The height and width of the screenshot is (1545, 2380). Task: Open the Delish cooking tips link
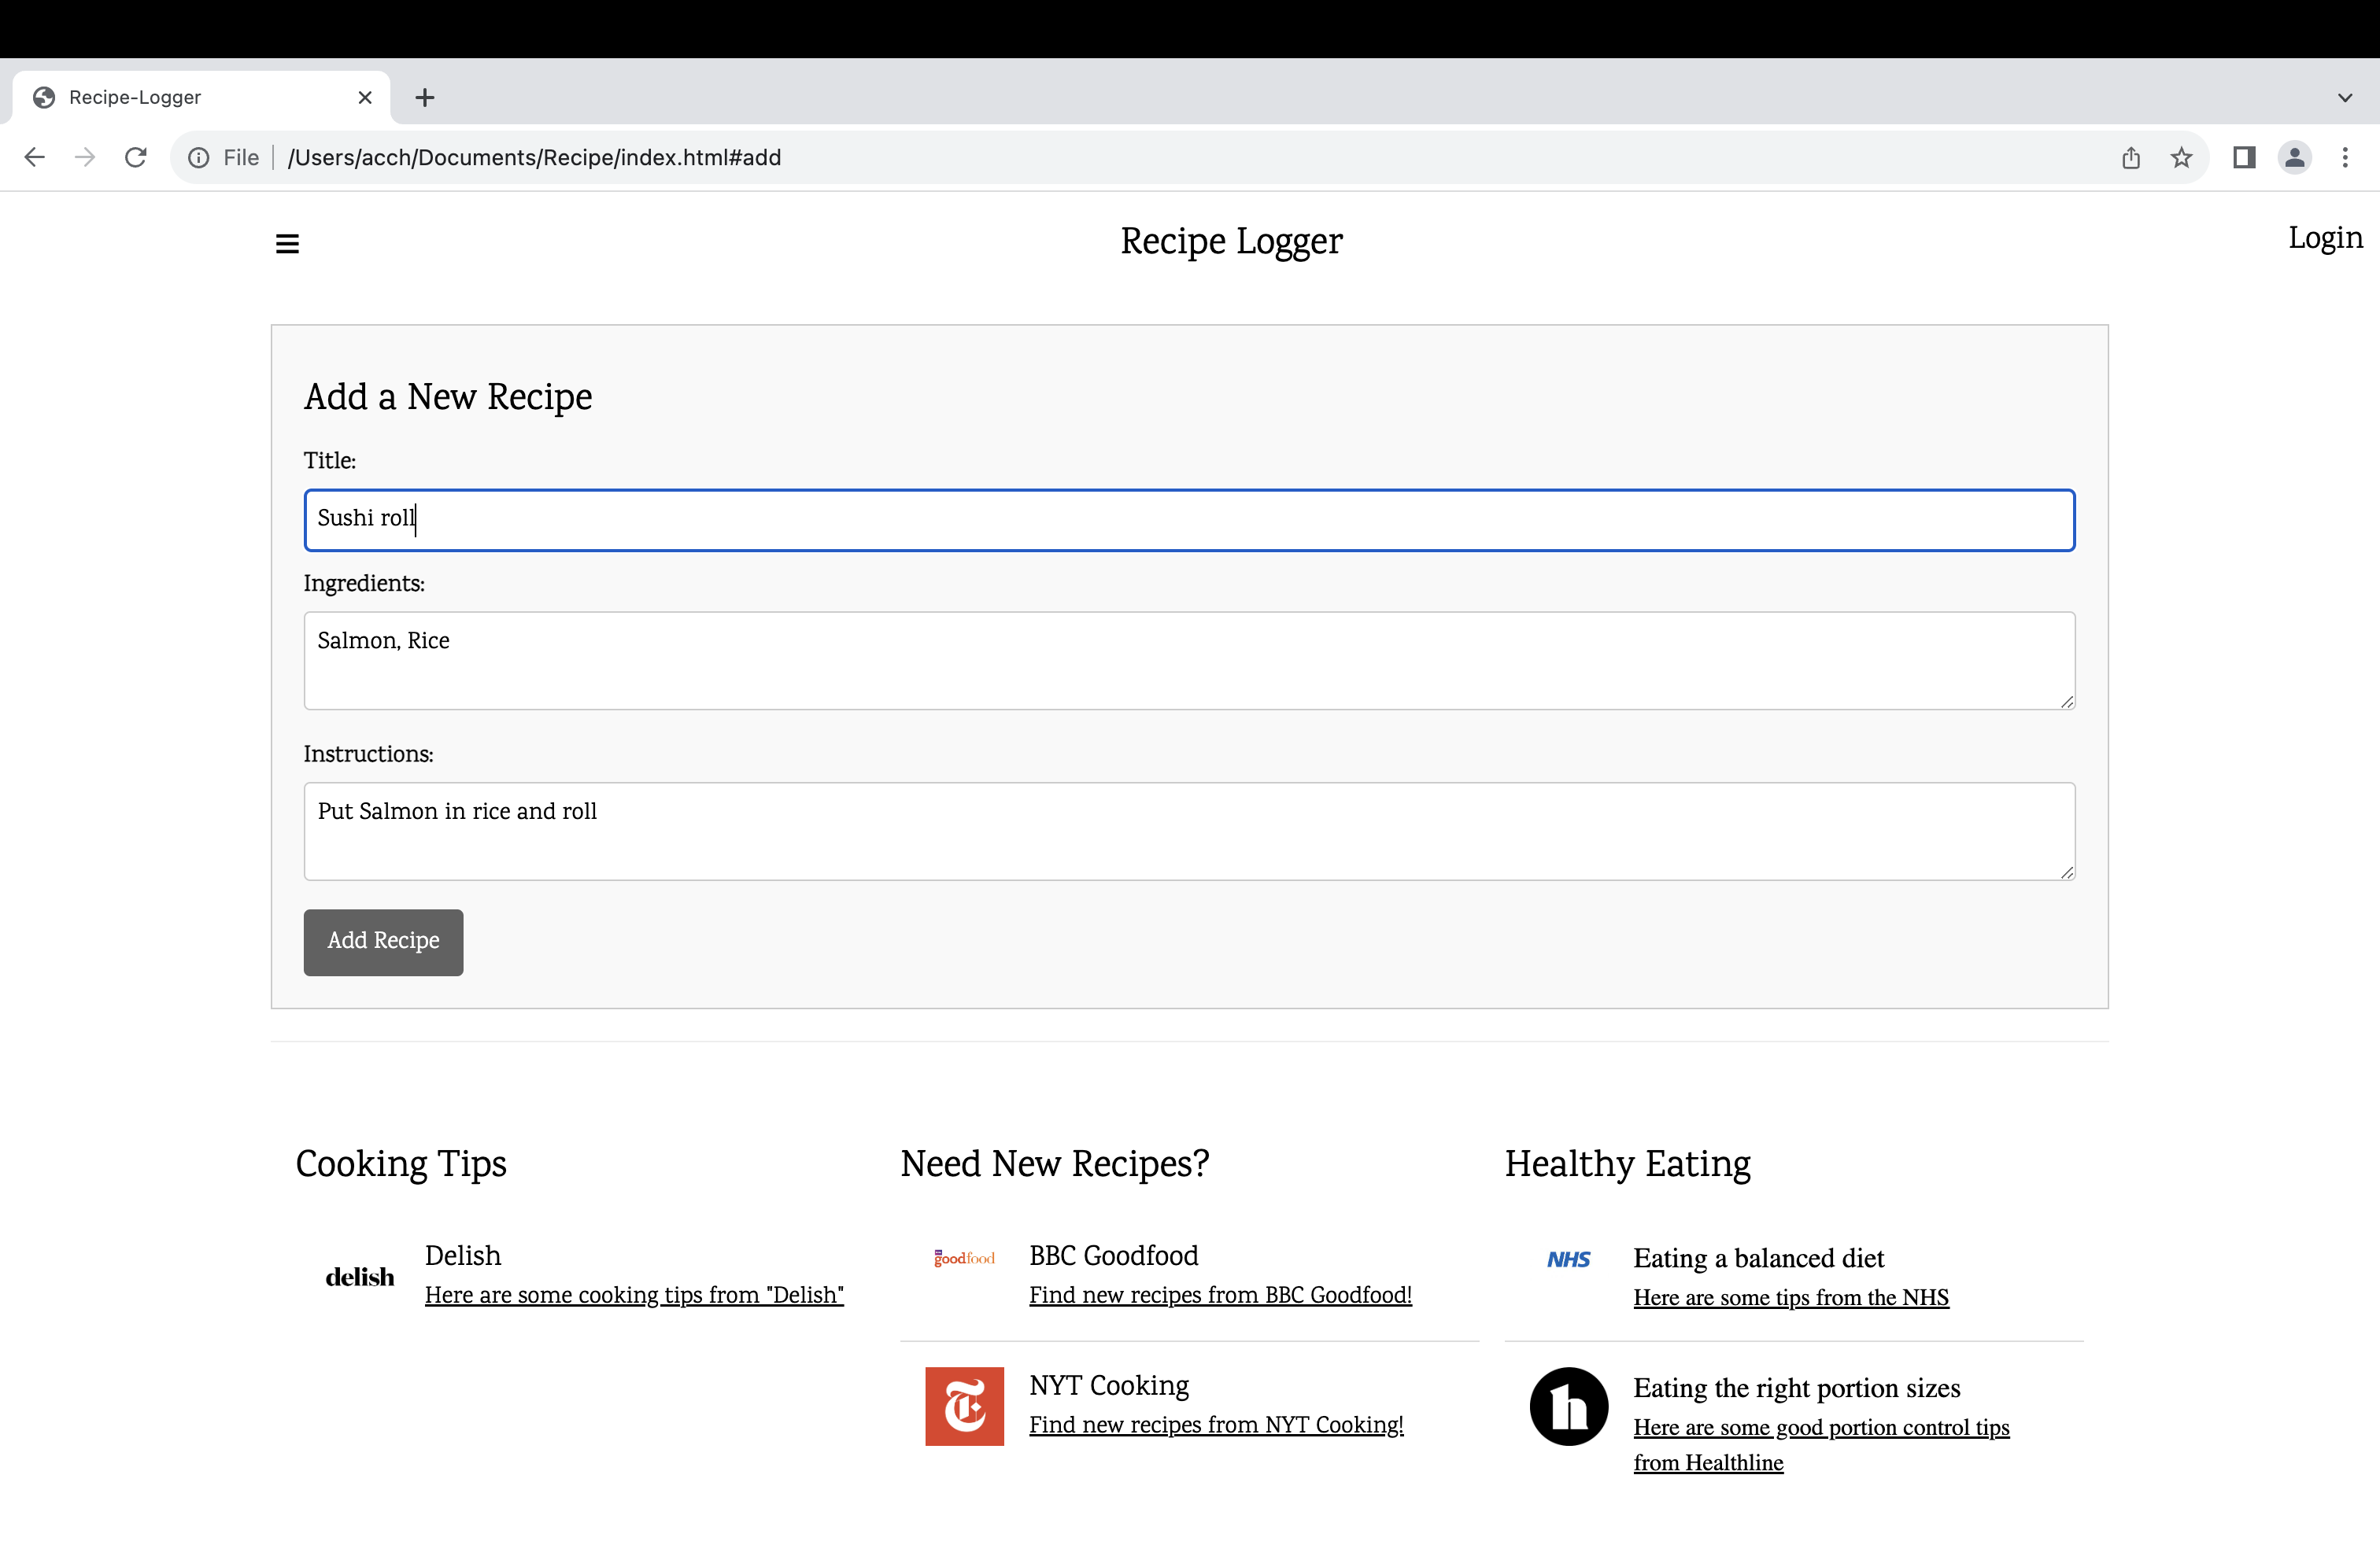click(x=634, y=1295)
